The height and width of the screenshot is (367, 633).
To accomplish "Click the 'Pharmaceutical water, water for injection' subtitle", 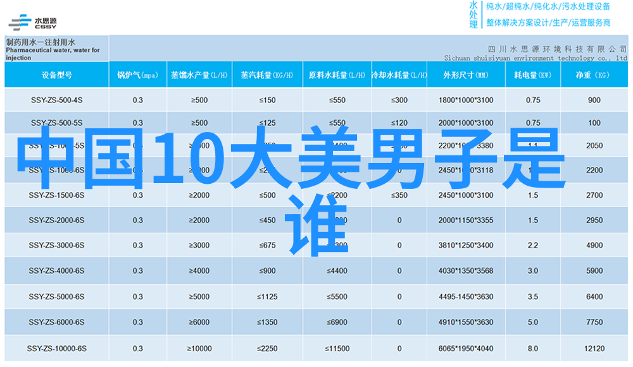I will point(53,54).
